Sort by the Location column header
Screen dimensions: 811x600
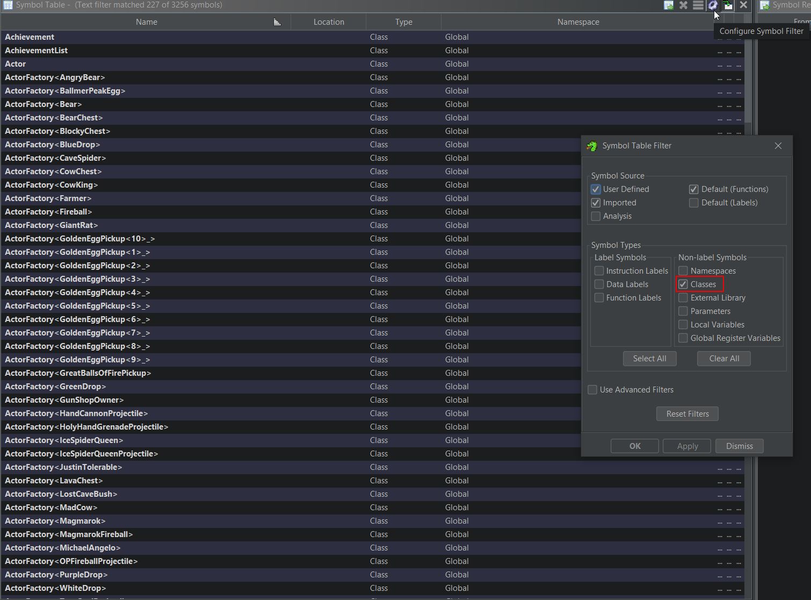pos(329,22)
